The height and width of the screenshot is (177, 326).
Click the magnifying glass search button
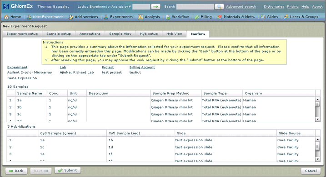219,7
